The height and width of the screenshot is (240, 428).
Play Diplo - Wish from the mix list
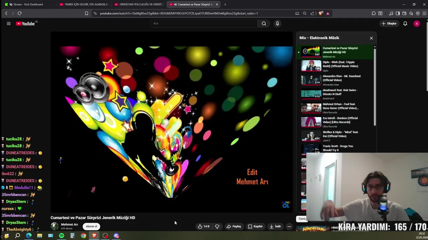pyautogui.click(x=335, y=66)
